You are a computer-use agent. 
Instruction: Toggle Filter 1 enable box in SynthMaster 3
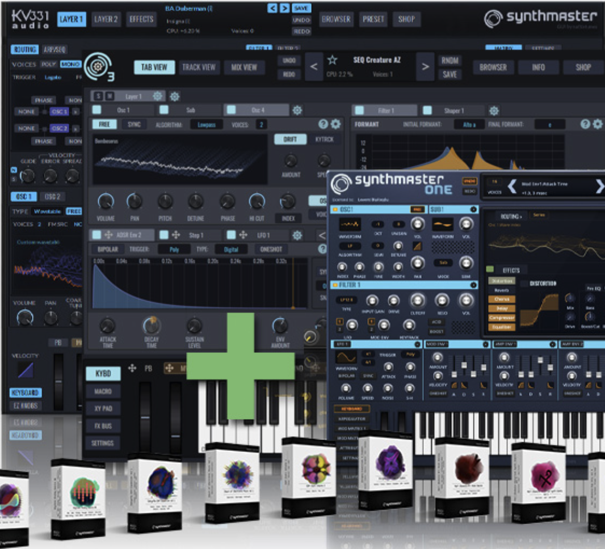359,110
